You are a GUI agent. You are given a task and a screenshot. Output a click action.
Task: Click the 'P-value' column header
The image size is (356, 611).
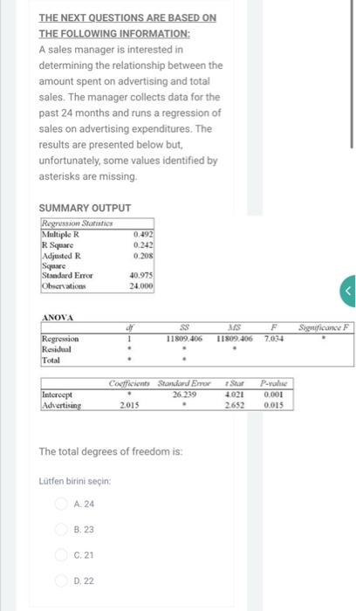click(x=273, y=383)
